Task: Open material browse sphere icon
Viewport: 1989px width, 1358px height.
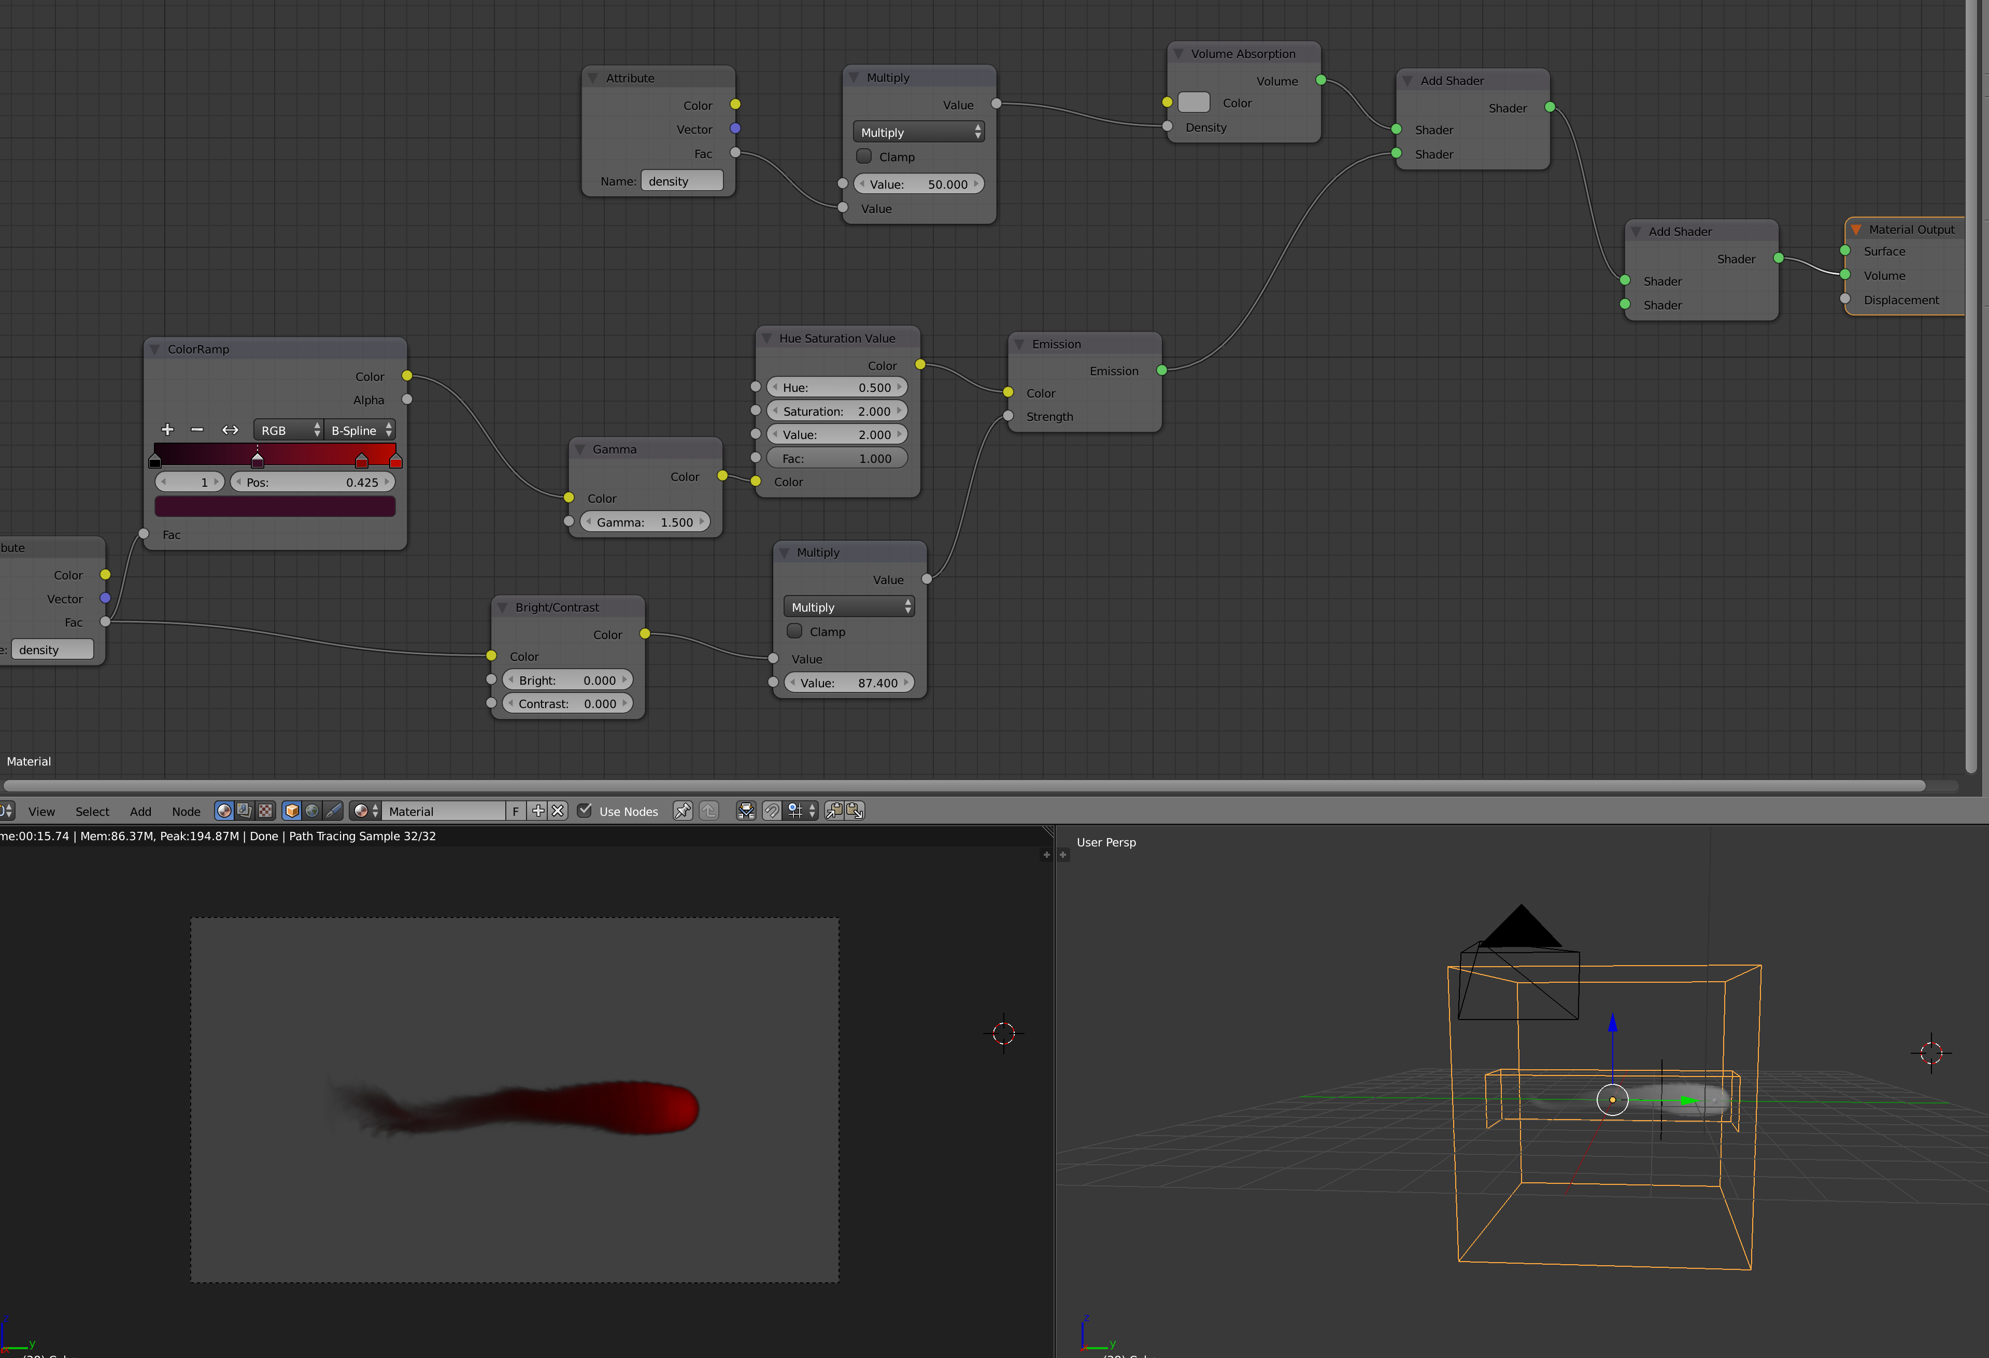Action: pyautogui.click(x=365, y=811)
